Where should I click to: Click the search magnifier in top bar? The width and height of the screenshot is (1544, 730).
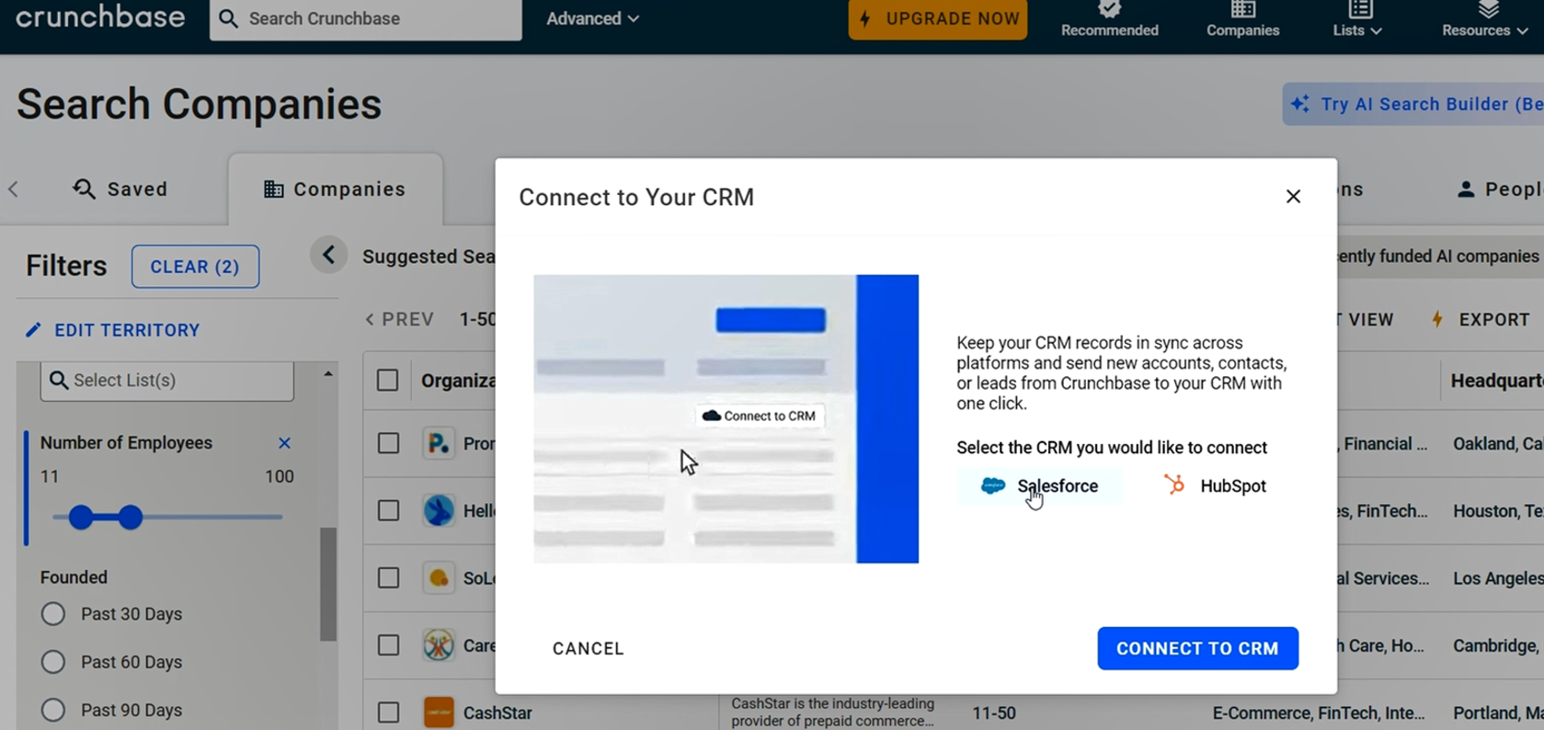tap(229, 18)
